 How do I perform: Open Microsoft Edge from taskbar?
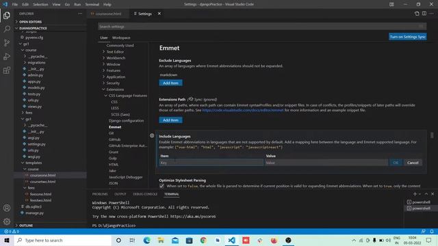(146, 241)
